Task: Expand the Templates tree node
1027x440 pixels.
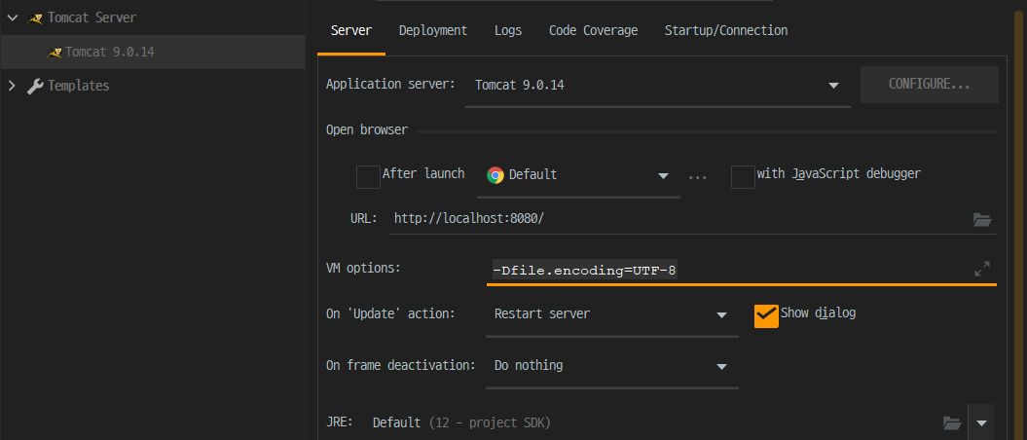Action: click(x=12, y=86)
